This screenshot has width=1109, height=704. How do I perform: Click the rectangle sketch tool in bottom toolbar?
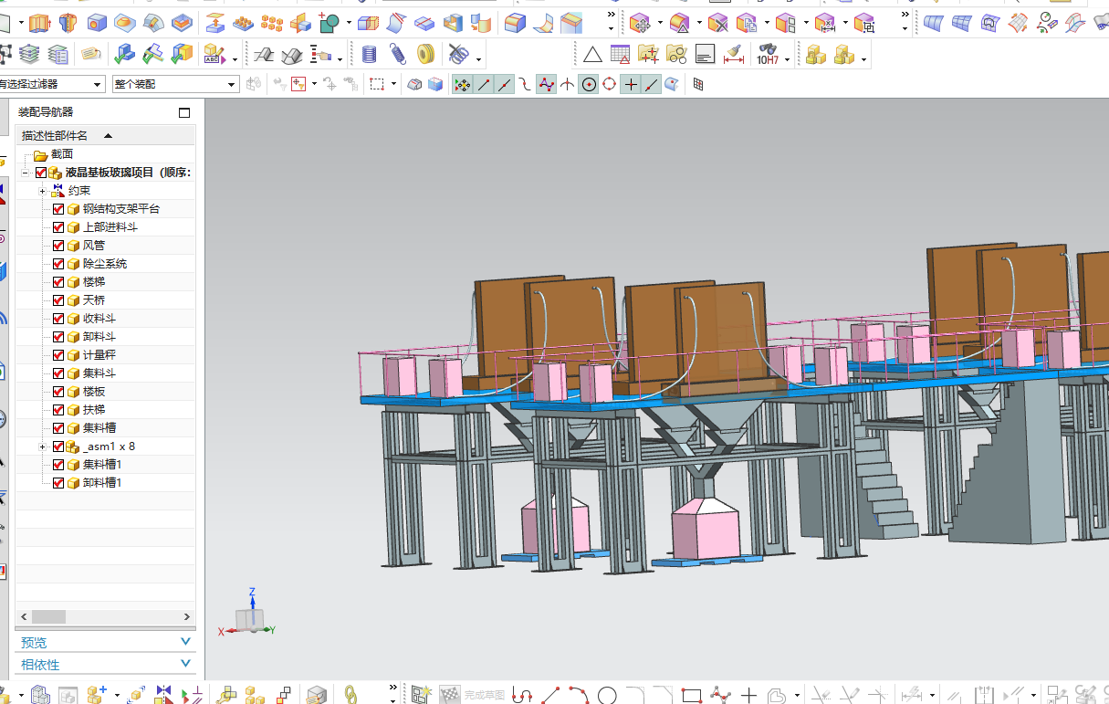[691, 695]
